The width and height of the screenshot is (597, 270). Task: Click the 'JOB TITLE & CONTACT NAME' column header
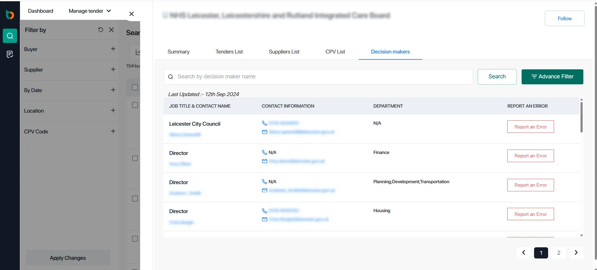point(200,106)
